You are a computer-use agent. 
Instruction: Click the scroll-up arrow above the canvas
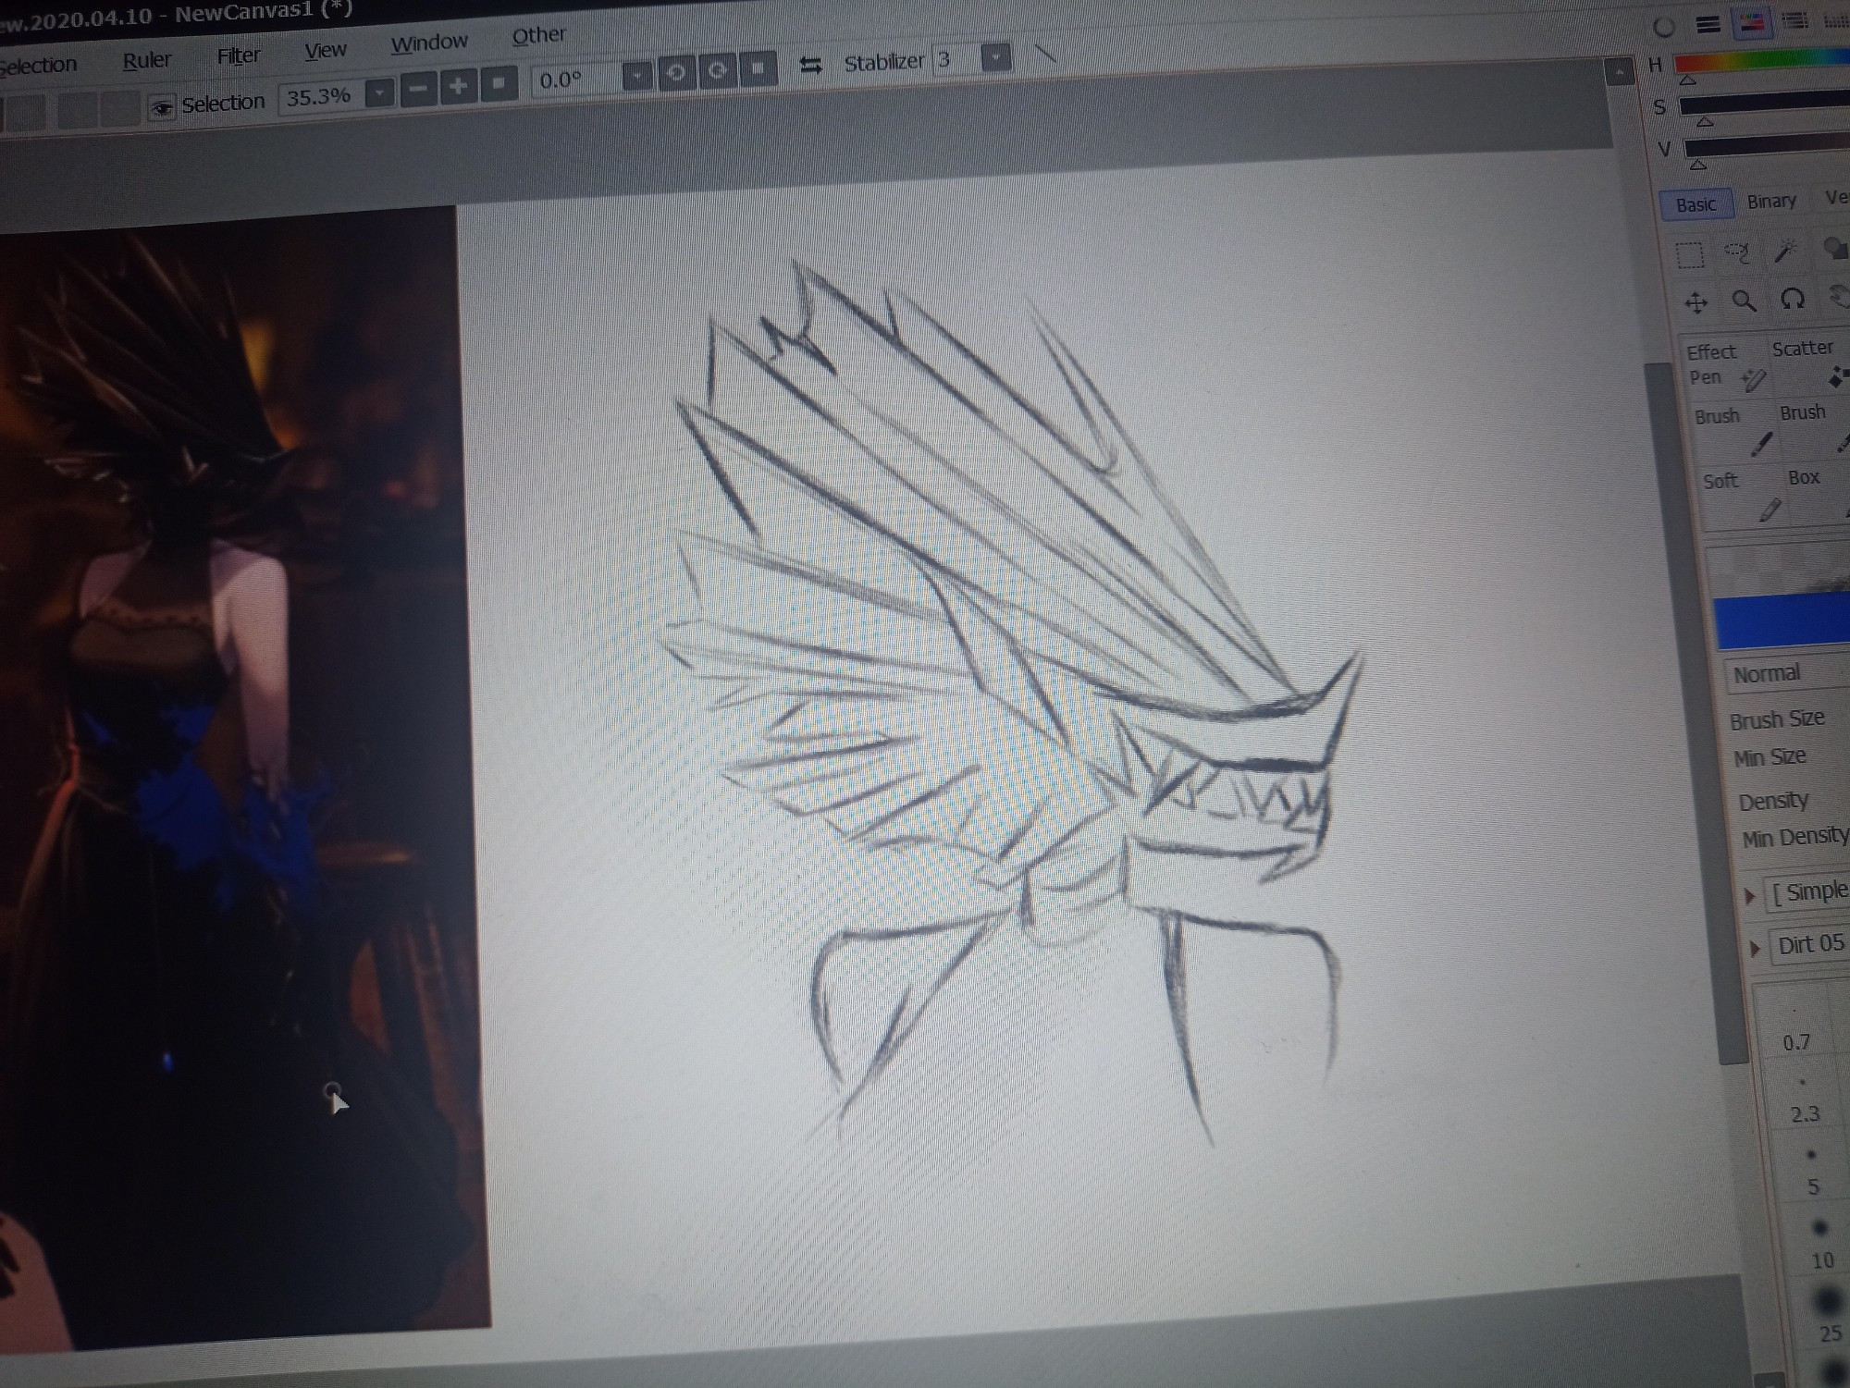click(1620, 72)
